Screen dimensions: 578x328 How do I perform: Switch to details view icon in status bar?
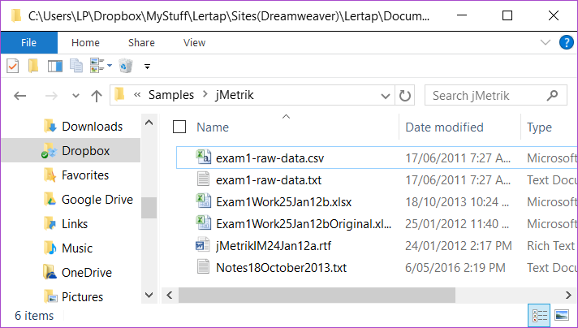[539, 315]
